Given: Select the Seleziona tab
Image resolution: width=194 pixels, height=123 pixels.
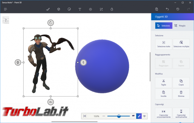Looking at the screenshot, I should (x=164, y=26).
